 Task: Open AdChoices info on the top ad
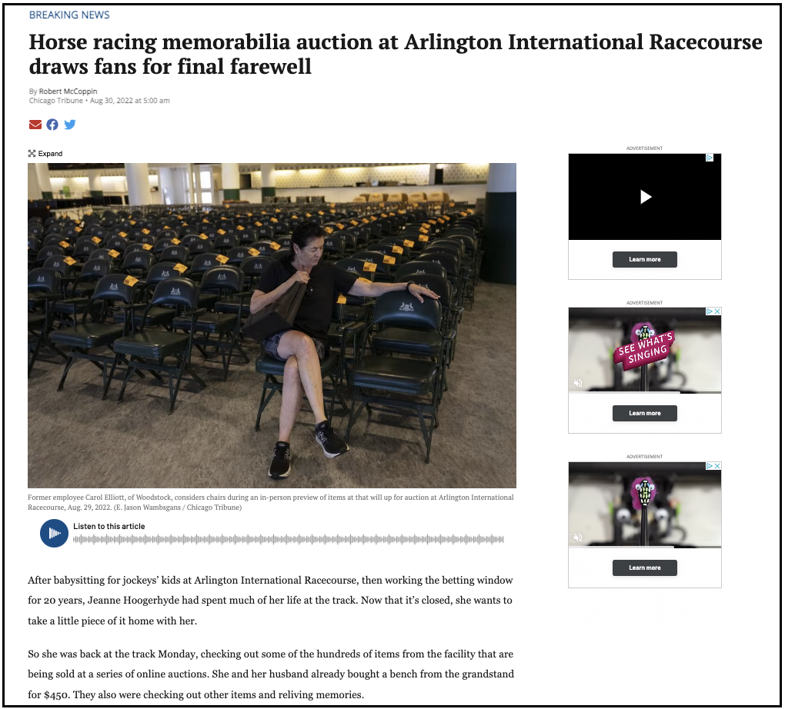point(710,158)
